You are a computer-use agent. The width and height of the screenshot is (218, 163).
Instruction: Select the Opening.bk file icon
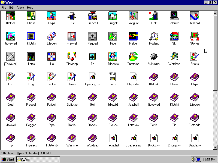[92, 77]
